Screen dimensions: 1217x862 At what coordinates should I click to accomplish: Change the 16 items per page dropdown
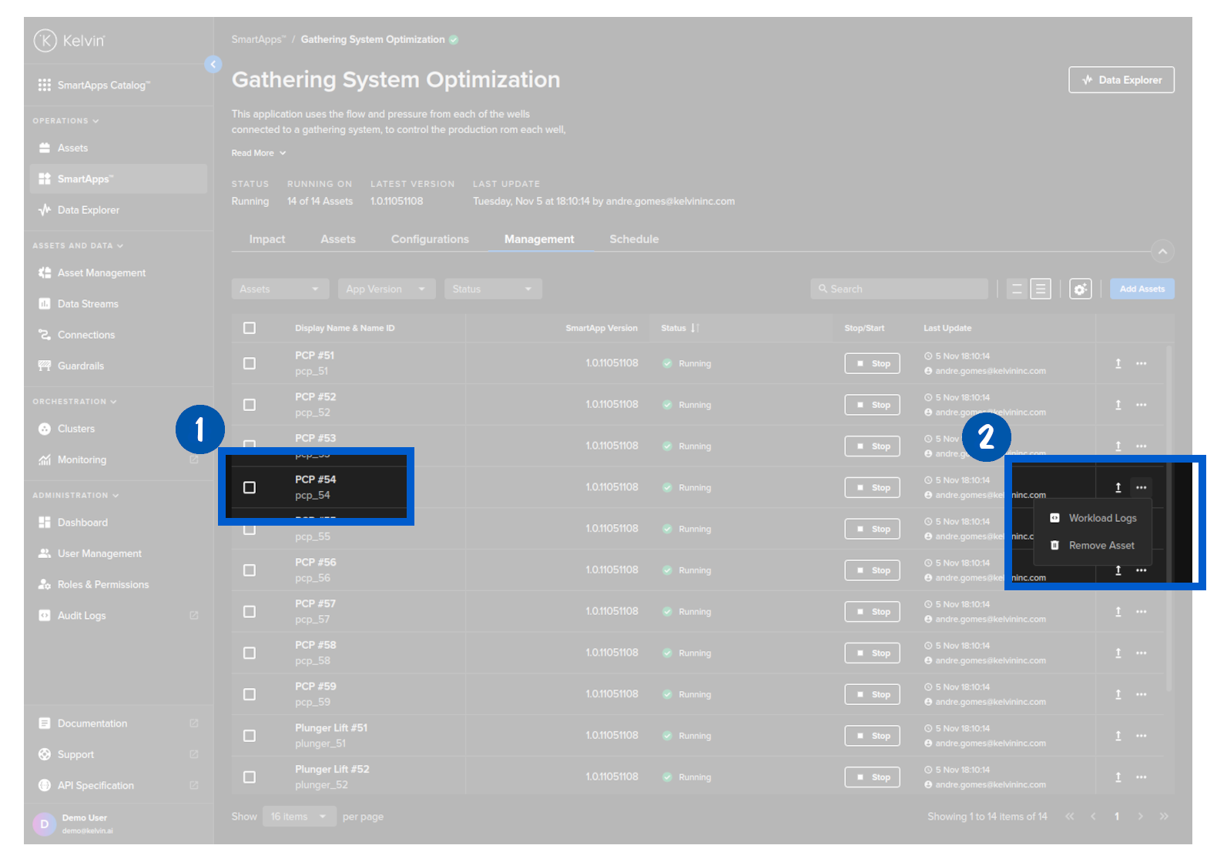coord(299,817)
